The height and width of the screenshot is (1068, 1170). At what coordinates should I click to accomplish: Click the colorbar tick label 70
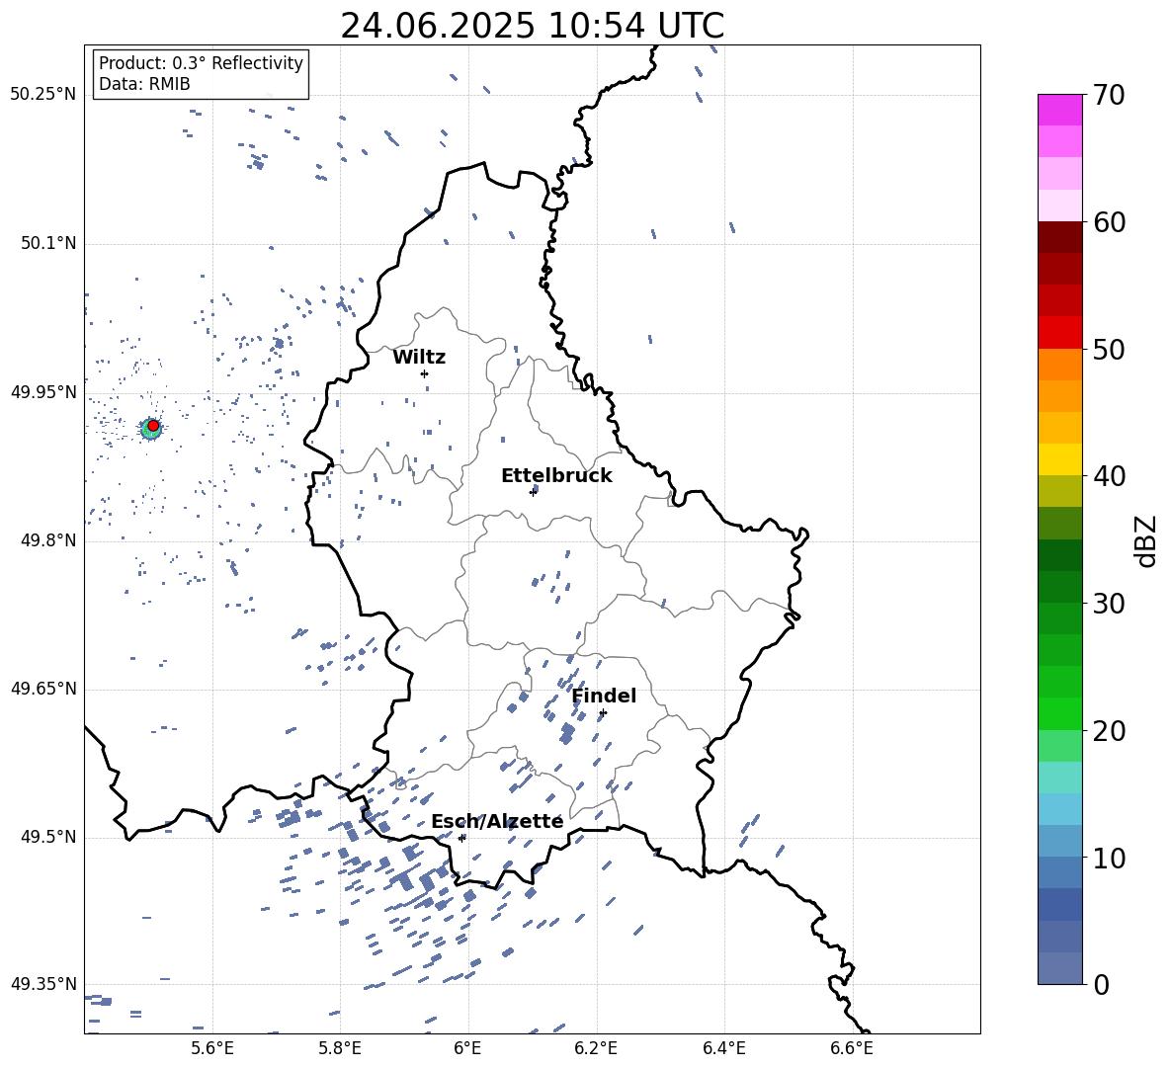point(1109,96)
